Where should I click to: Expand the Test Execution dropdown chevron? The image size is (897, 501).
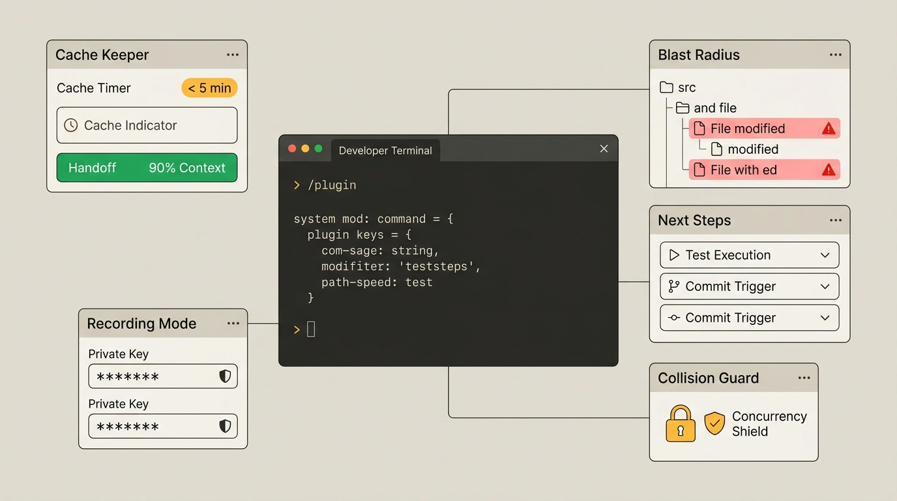(825, 255)
